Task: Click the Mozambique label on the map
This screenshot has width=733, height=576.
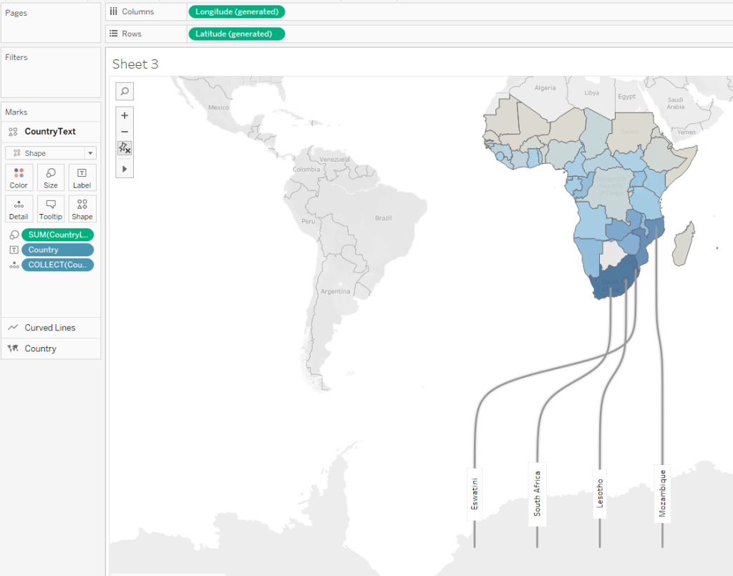Action: pos(663,493)
